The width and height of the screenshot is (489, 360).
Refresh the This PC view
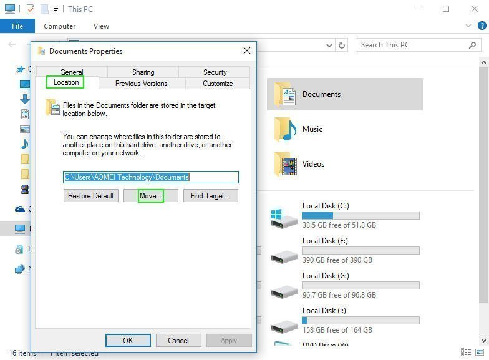click(342, 45)
